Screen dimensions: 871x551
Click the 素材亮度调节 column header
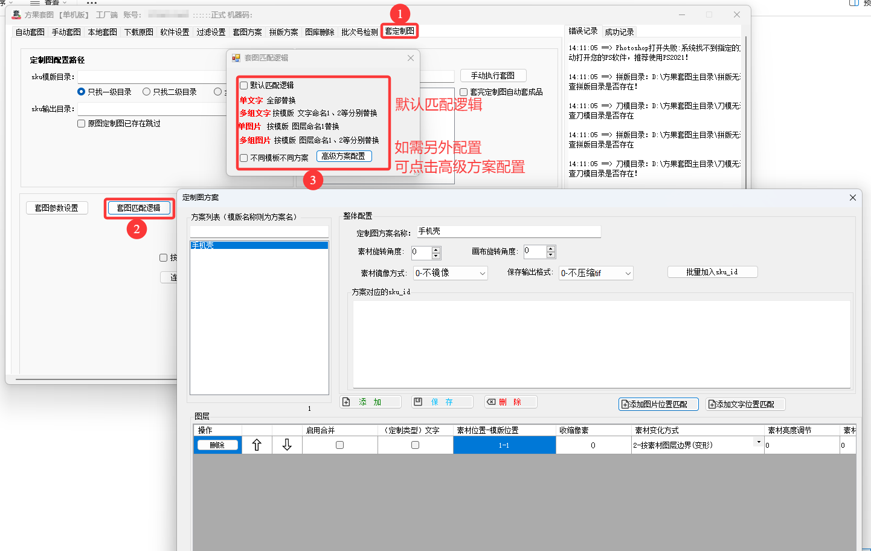point(802,430)
